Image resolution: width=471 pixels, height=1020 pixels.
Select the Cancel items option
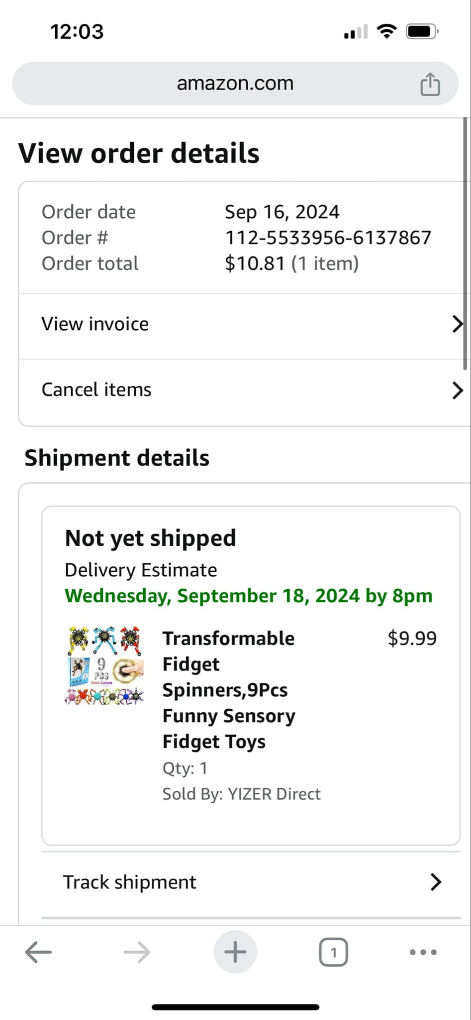[x=96, y=390]
